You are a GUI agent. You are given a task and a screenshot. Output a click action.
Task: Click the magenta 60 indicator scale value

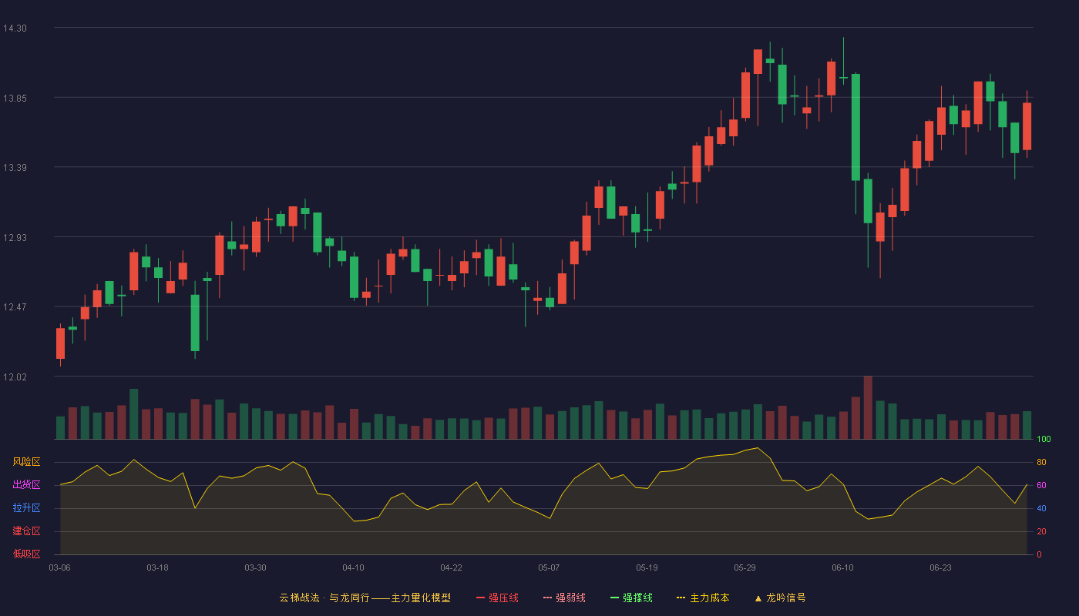(x=1041, y=485)
